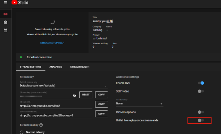Show the hidden stream key via eye icon
Screen dimensions: 221x134
(75, 96)
